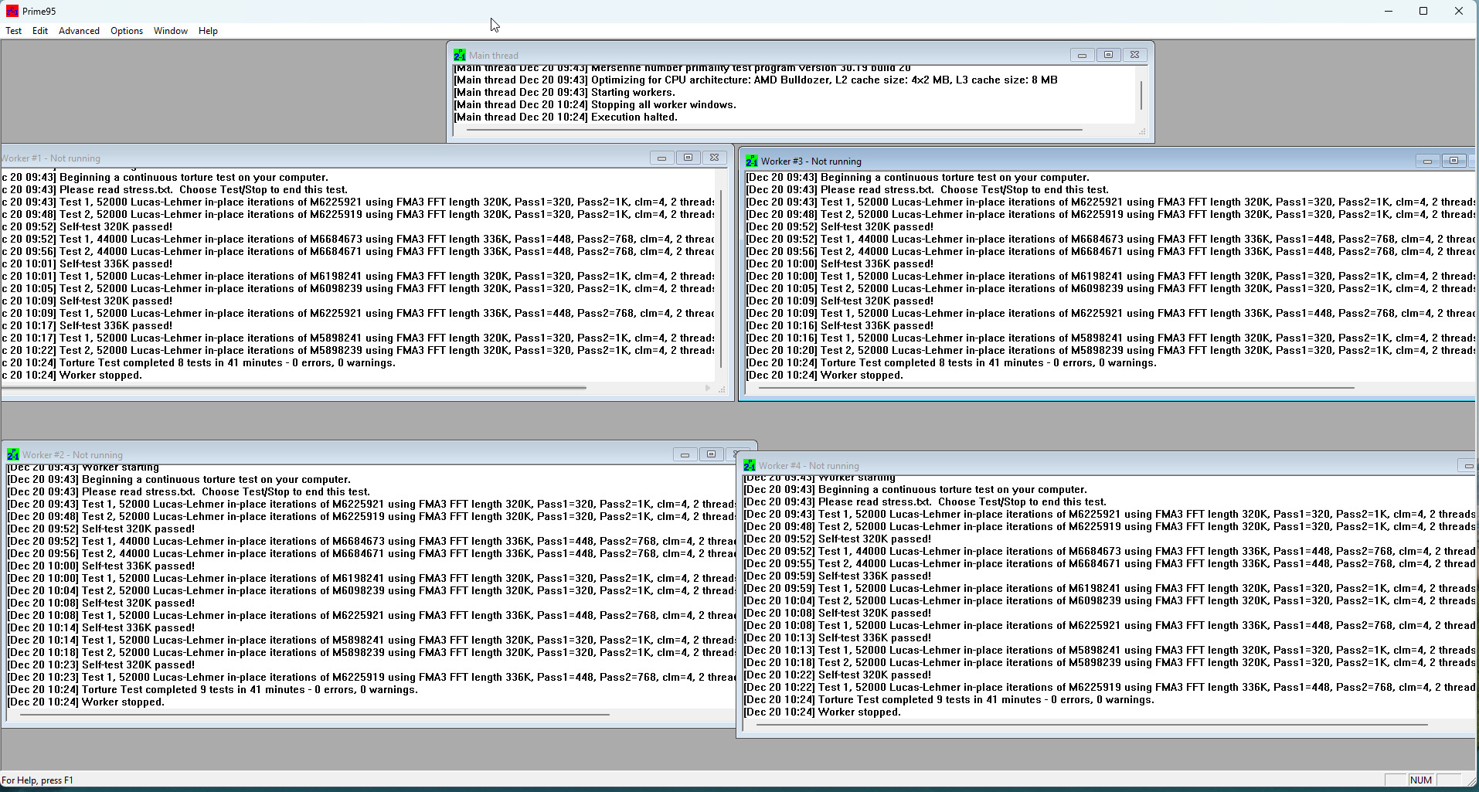Click the Worker #4 horizontal scrollbar
The image size is (1479, 792).
(1092, 725)
